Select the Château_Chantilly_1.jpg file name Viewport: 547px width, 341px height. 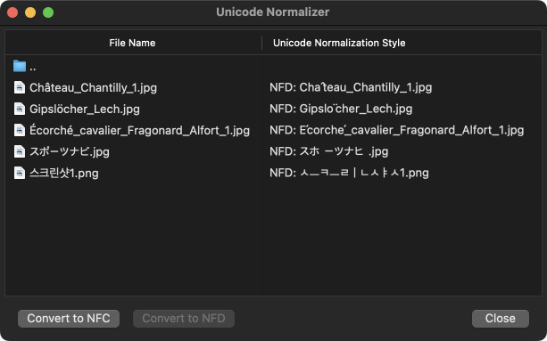pyautogui.click(x=93, y=87)
